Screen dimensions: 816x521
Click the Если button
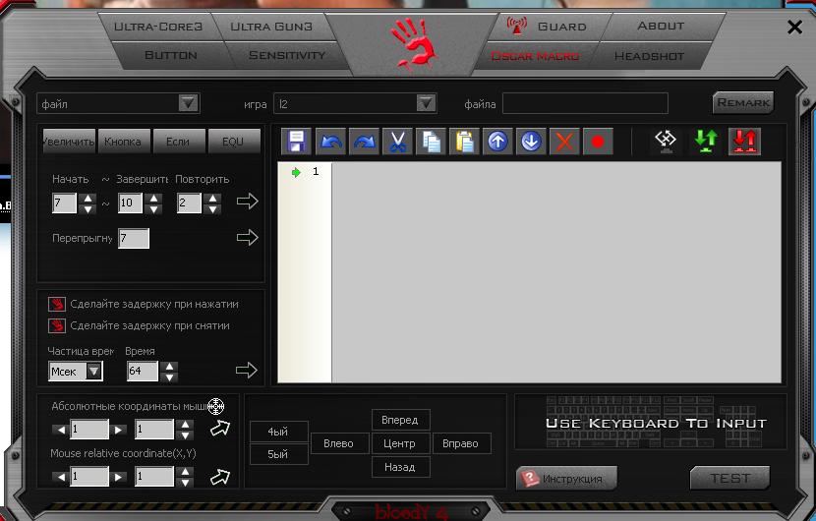point(179,141)
